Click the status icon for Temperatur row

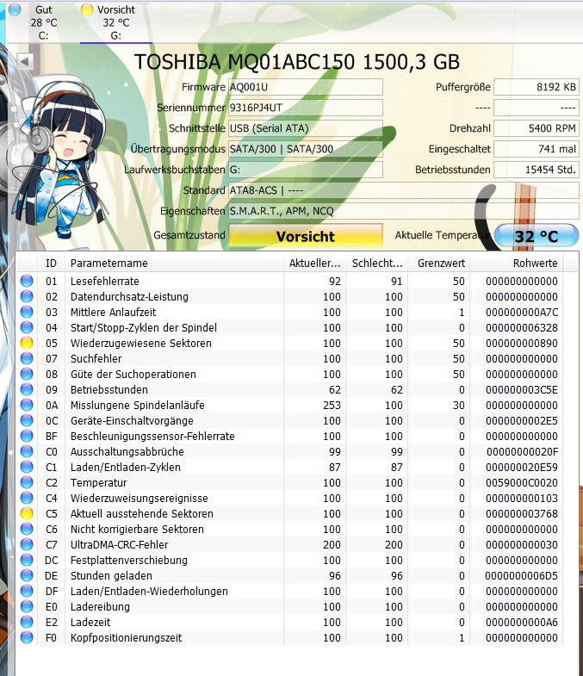pos(27,483)
